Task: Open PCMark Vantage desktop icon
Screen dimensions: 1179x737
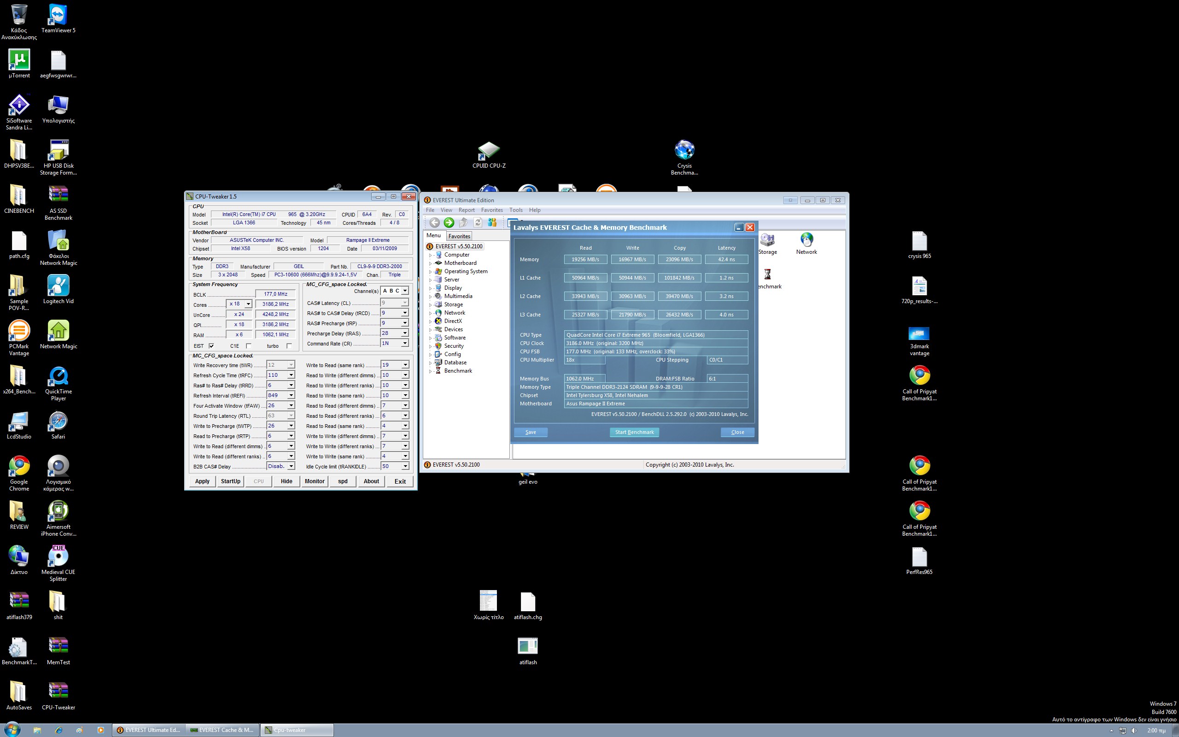Action: pos(19,338)
